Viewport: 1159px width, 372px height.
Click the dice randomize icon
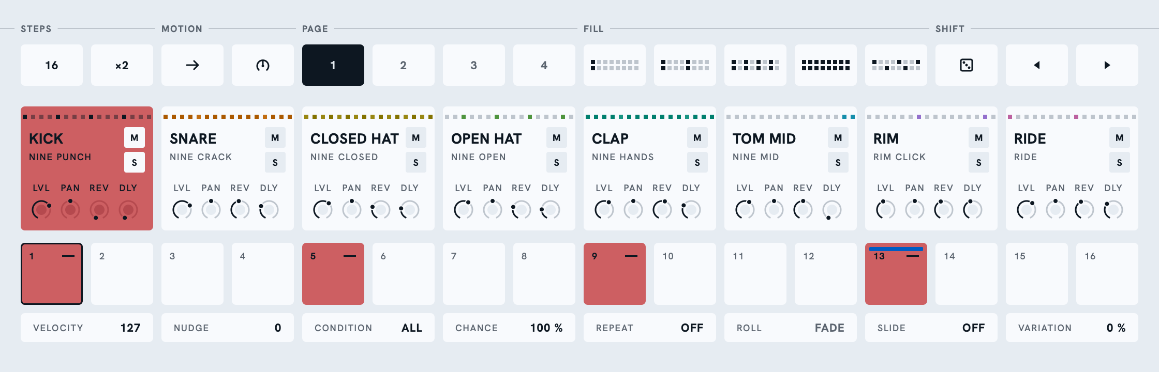pyautogui.click(x=967, y=65)
